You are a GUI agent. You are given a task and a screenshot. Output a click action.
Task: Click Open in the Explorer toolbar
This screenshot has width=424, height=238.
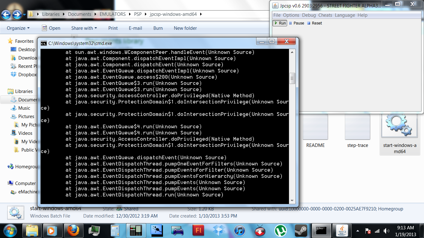51,28
